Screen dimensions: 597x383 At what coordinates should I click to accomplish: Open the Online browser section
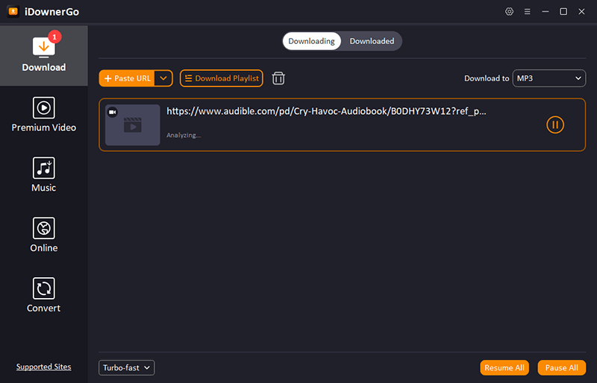pyautogui.click(x=43, y=235)
